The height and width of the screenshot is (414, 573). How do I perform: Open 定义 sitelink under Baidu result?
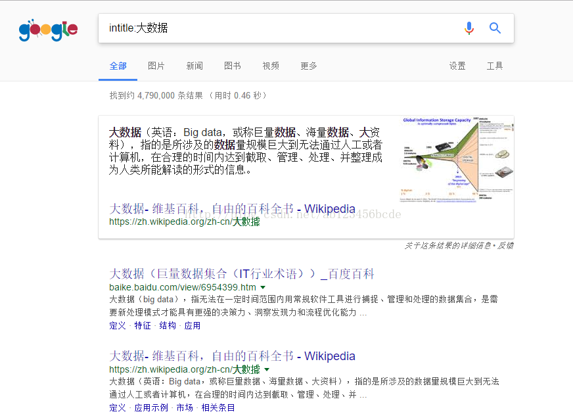tap(118, 325)
